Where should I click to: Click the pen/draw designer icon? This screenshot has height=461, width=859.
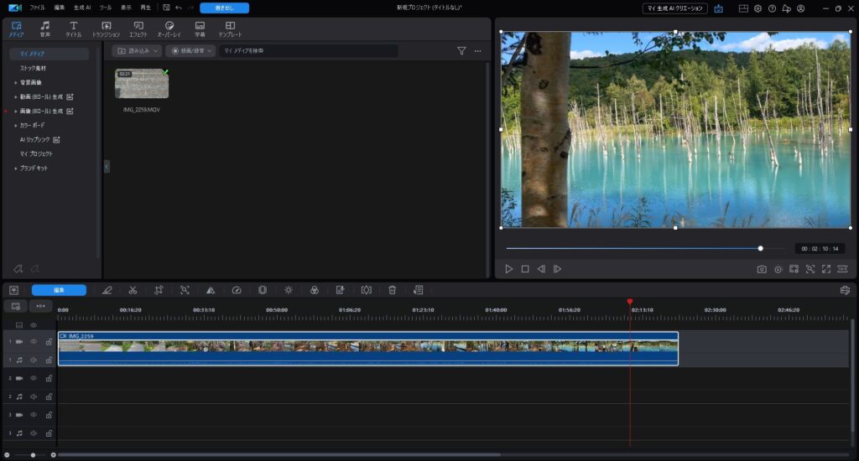107,290
